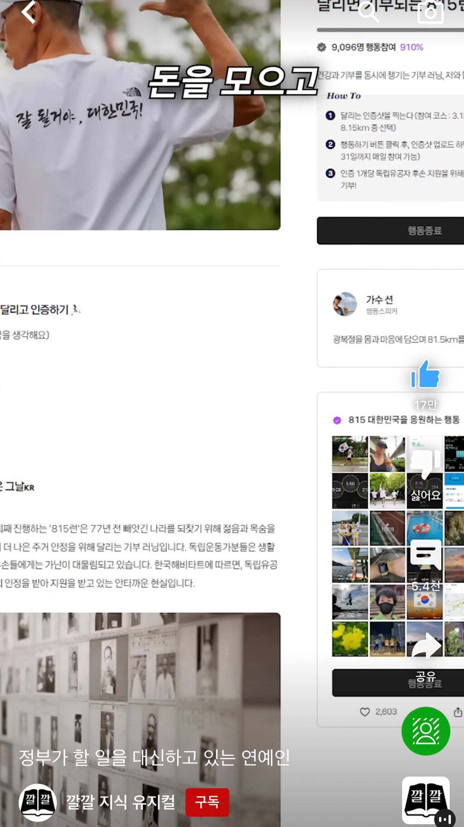Open the 깔깔 지식 유지컬 channel name

coord(121,802)
